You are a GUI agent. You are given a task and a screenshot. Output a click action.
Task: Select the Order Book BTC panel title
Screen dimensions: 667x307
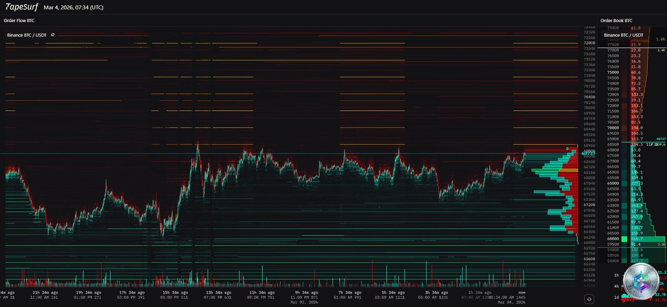[616, 20]
